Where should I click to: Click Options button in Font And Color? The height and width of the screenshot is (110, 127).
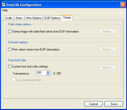coord(108,67)
